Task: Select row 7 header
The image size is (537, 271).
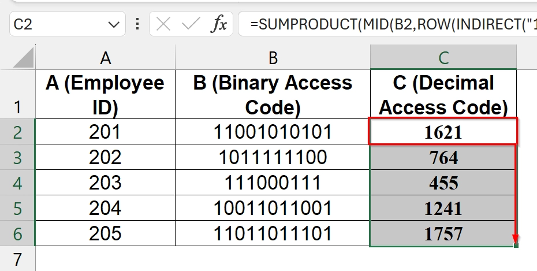Action: 17,259
